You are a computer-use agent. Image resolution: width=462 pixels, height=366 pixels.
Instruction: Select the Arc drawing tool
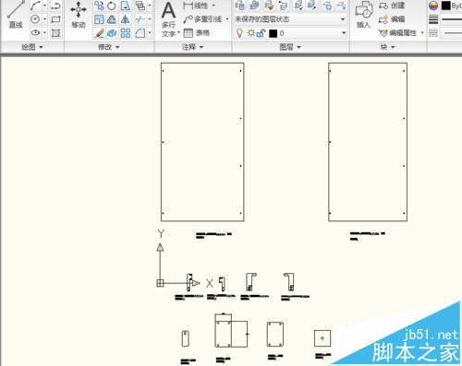coord(35,6)
